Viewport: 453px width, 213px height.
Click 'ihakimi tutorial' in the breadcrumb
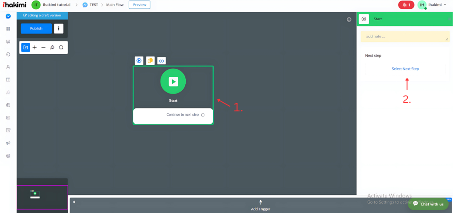[x=57, y=5]
